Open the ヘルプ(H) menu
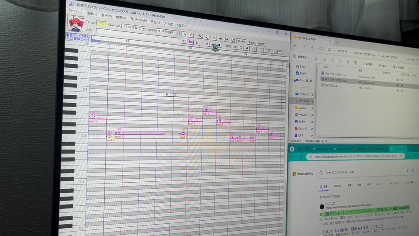 click(182, 26)
